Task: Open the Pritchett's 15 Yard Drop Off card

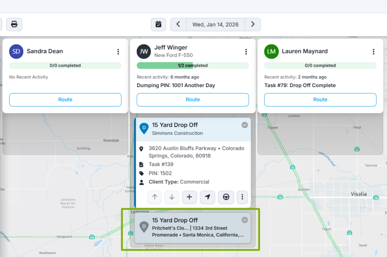Action: 193,228
